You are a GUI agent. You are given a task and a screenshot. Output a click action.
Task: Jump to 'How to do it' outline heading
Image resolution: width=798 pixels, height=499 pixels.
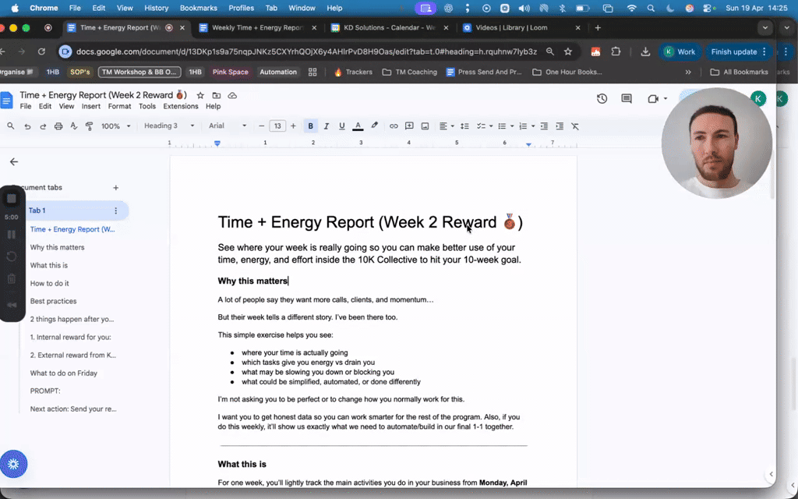tap(49, 284)
